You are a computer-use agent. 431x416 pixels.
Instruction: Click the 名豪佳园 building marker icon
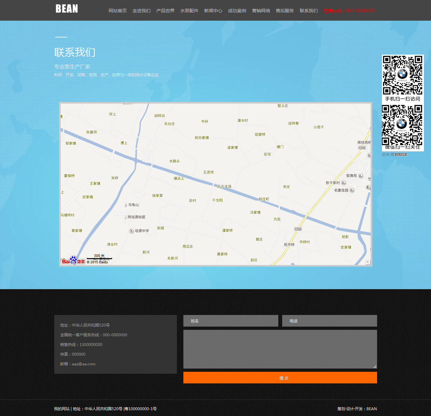pyautogui.click(x=352, y=190)
